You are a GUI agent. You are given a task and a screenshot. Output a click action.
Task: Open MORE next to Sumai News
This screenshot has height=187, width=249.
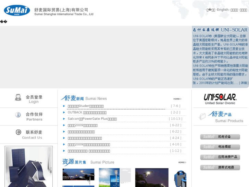coord(177,99)
